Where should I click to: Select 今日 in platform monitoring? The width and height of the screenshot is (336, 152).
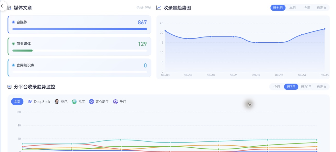click(x=277, y=87)
